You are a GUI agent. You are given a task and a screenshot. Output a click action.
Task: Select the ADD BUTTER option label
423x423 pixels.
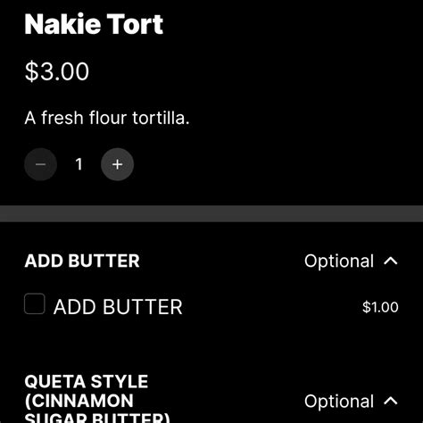(x=118, y=307)
